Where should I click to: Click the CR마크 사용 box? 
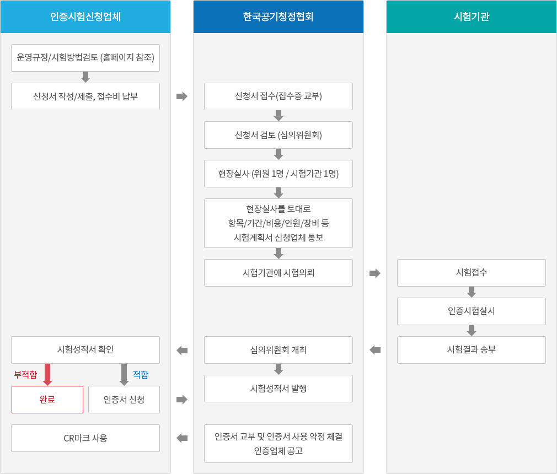pos(85,438)
